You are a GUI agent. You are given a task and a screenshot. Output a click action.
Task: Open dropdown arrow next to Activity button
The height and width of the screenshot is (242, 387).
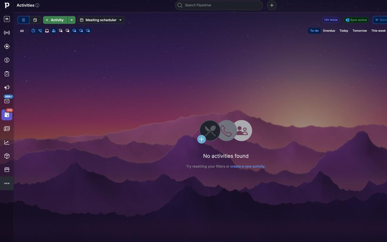coord(71,20)
